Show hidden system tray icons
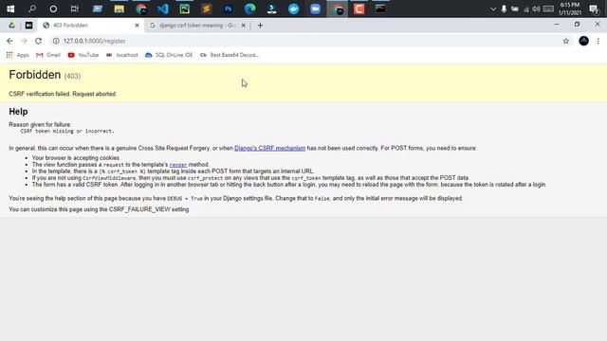 (493, 9)
